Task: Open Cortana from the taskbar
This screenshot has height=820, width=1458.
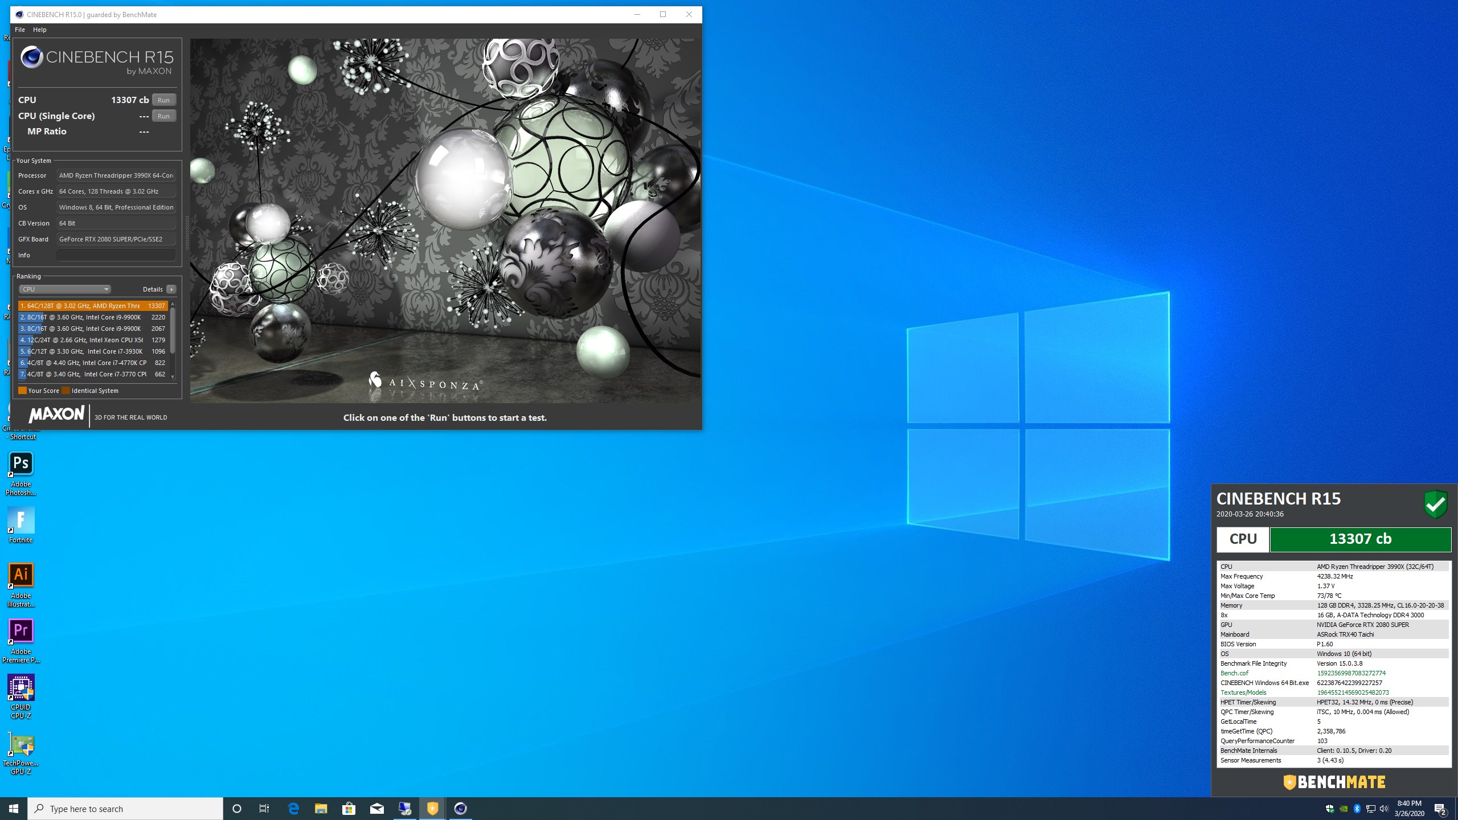Action: tap(237, 809)
